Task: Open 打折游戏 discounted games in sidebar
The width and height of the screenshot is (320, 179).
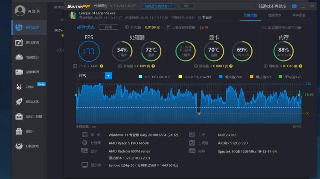Action: click(x=29, y=146)
